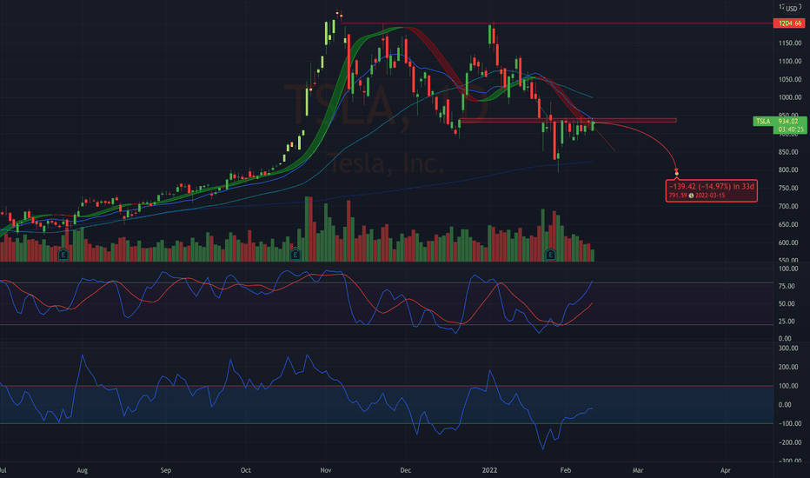Click the 1000.00 price axis label
This screenshot has height=478, width=810.
pos(790,97)
